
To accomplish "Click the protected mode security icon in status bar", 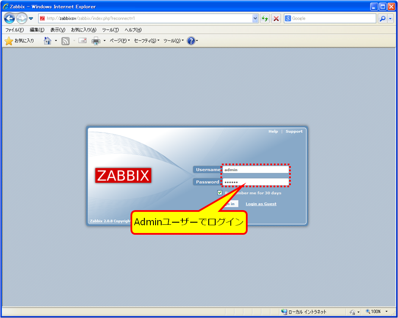I will pyautogui.click(x=352, y=312).
